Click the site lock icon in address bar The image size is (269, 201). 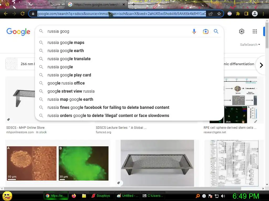[x=33, y=14]
